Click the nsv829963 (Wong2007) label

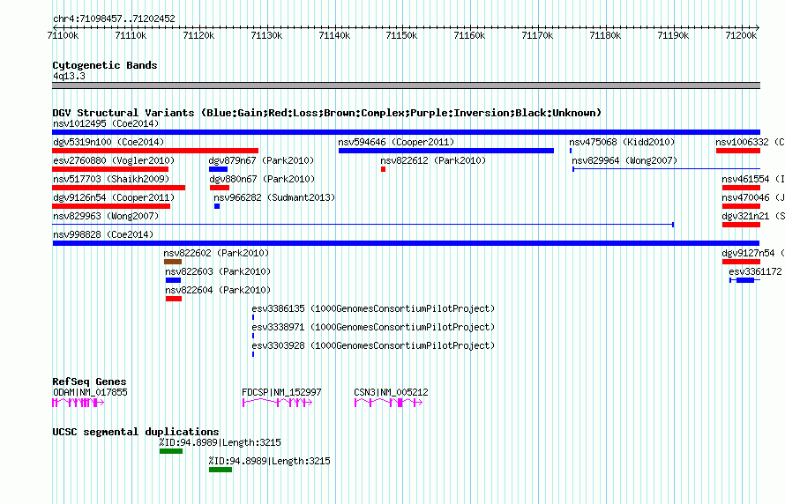106,216
